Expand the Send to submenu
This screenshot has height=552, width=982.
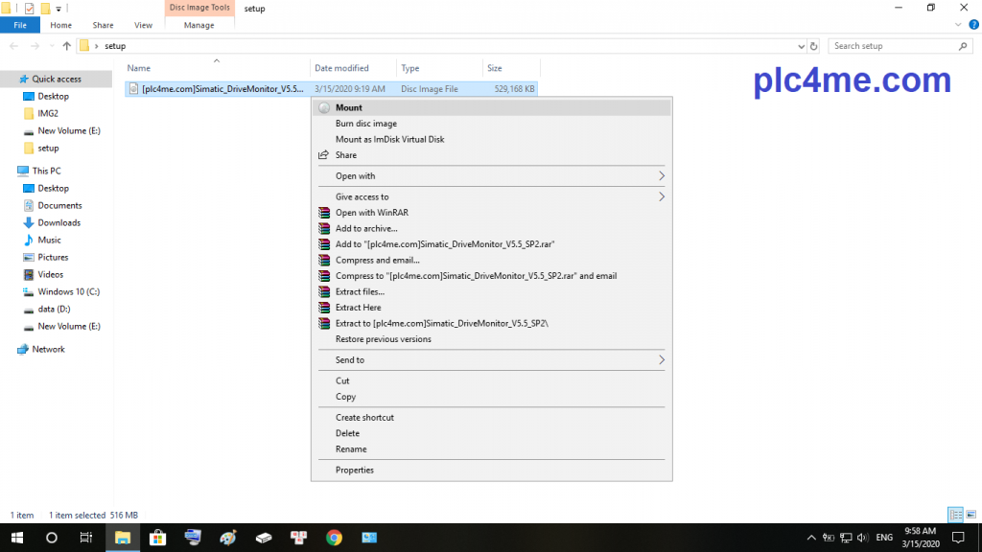pos(661,360)
